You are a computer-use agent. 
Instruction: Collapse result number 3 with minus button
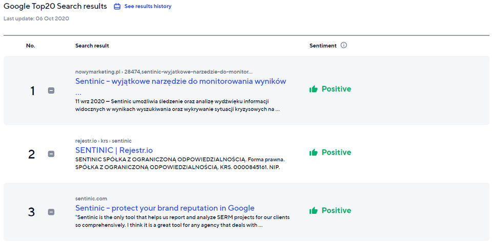pyautogui.click(x=51, y=212)
